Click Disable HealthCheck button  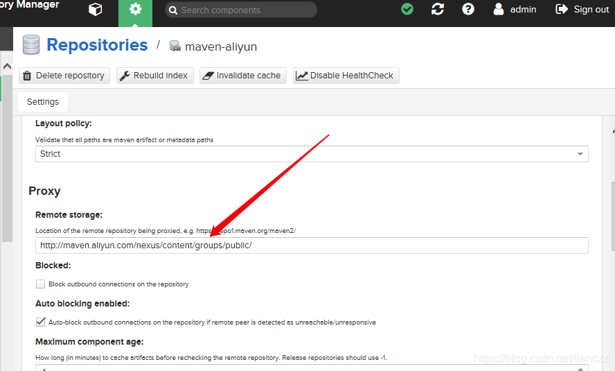point(346,76)
